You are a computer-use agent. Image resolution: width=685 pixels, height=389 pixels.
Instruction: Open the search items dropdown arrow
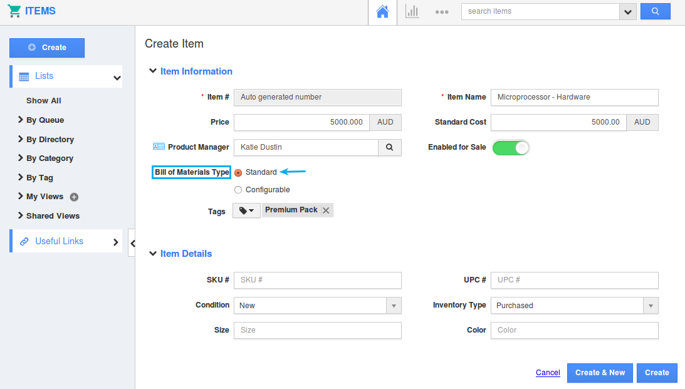(x=627, y=12)
